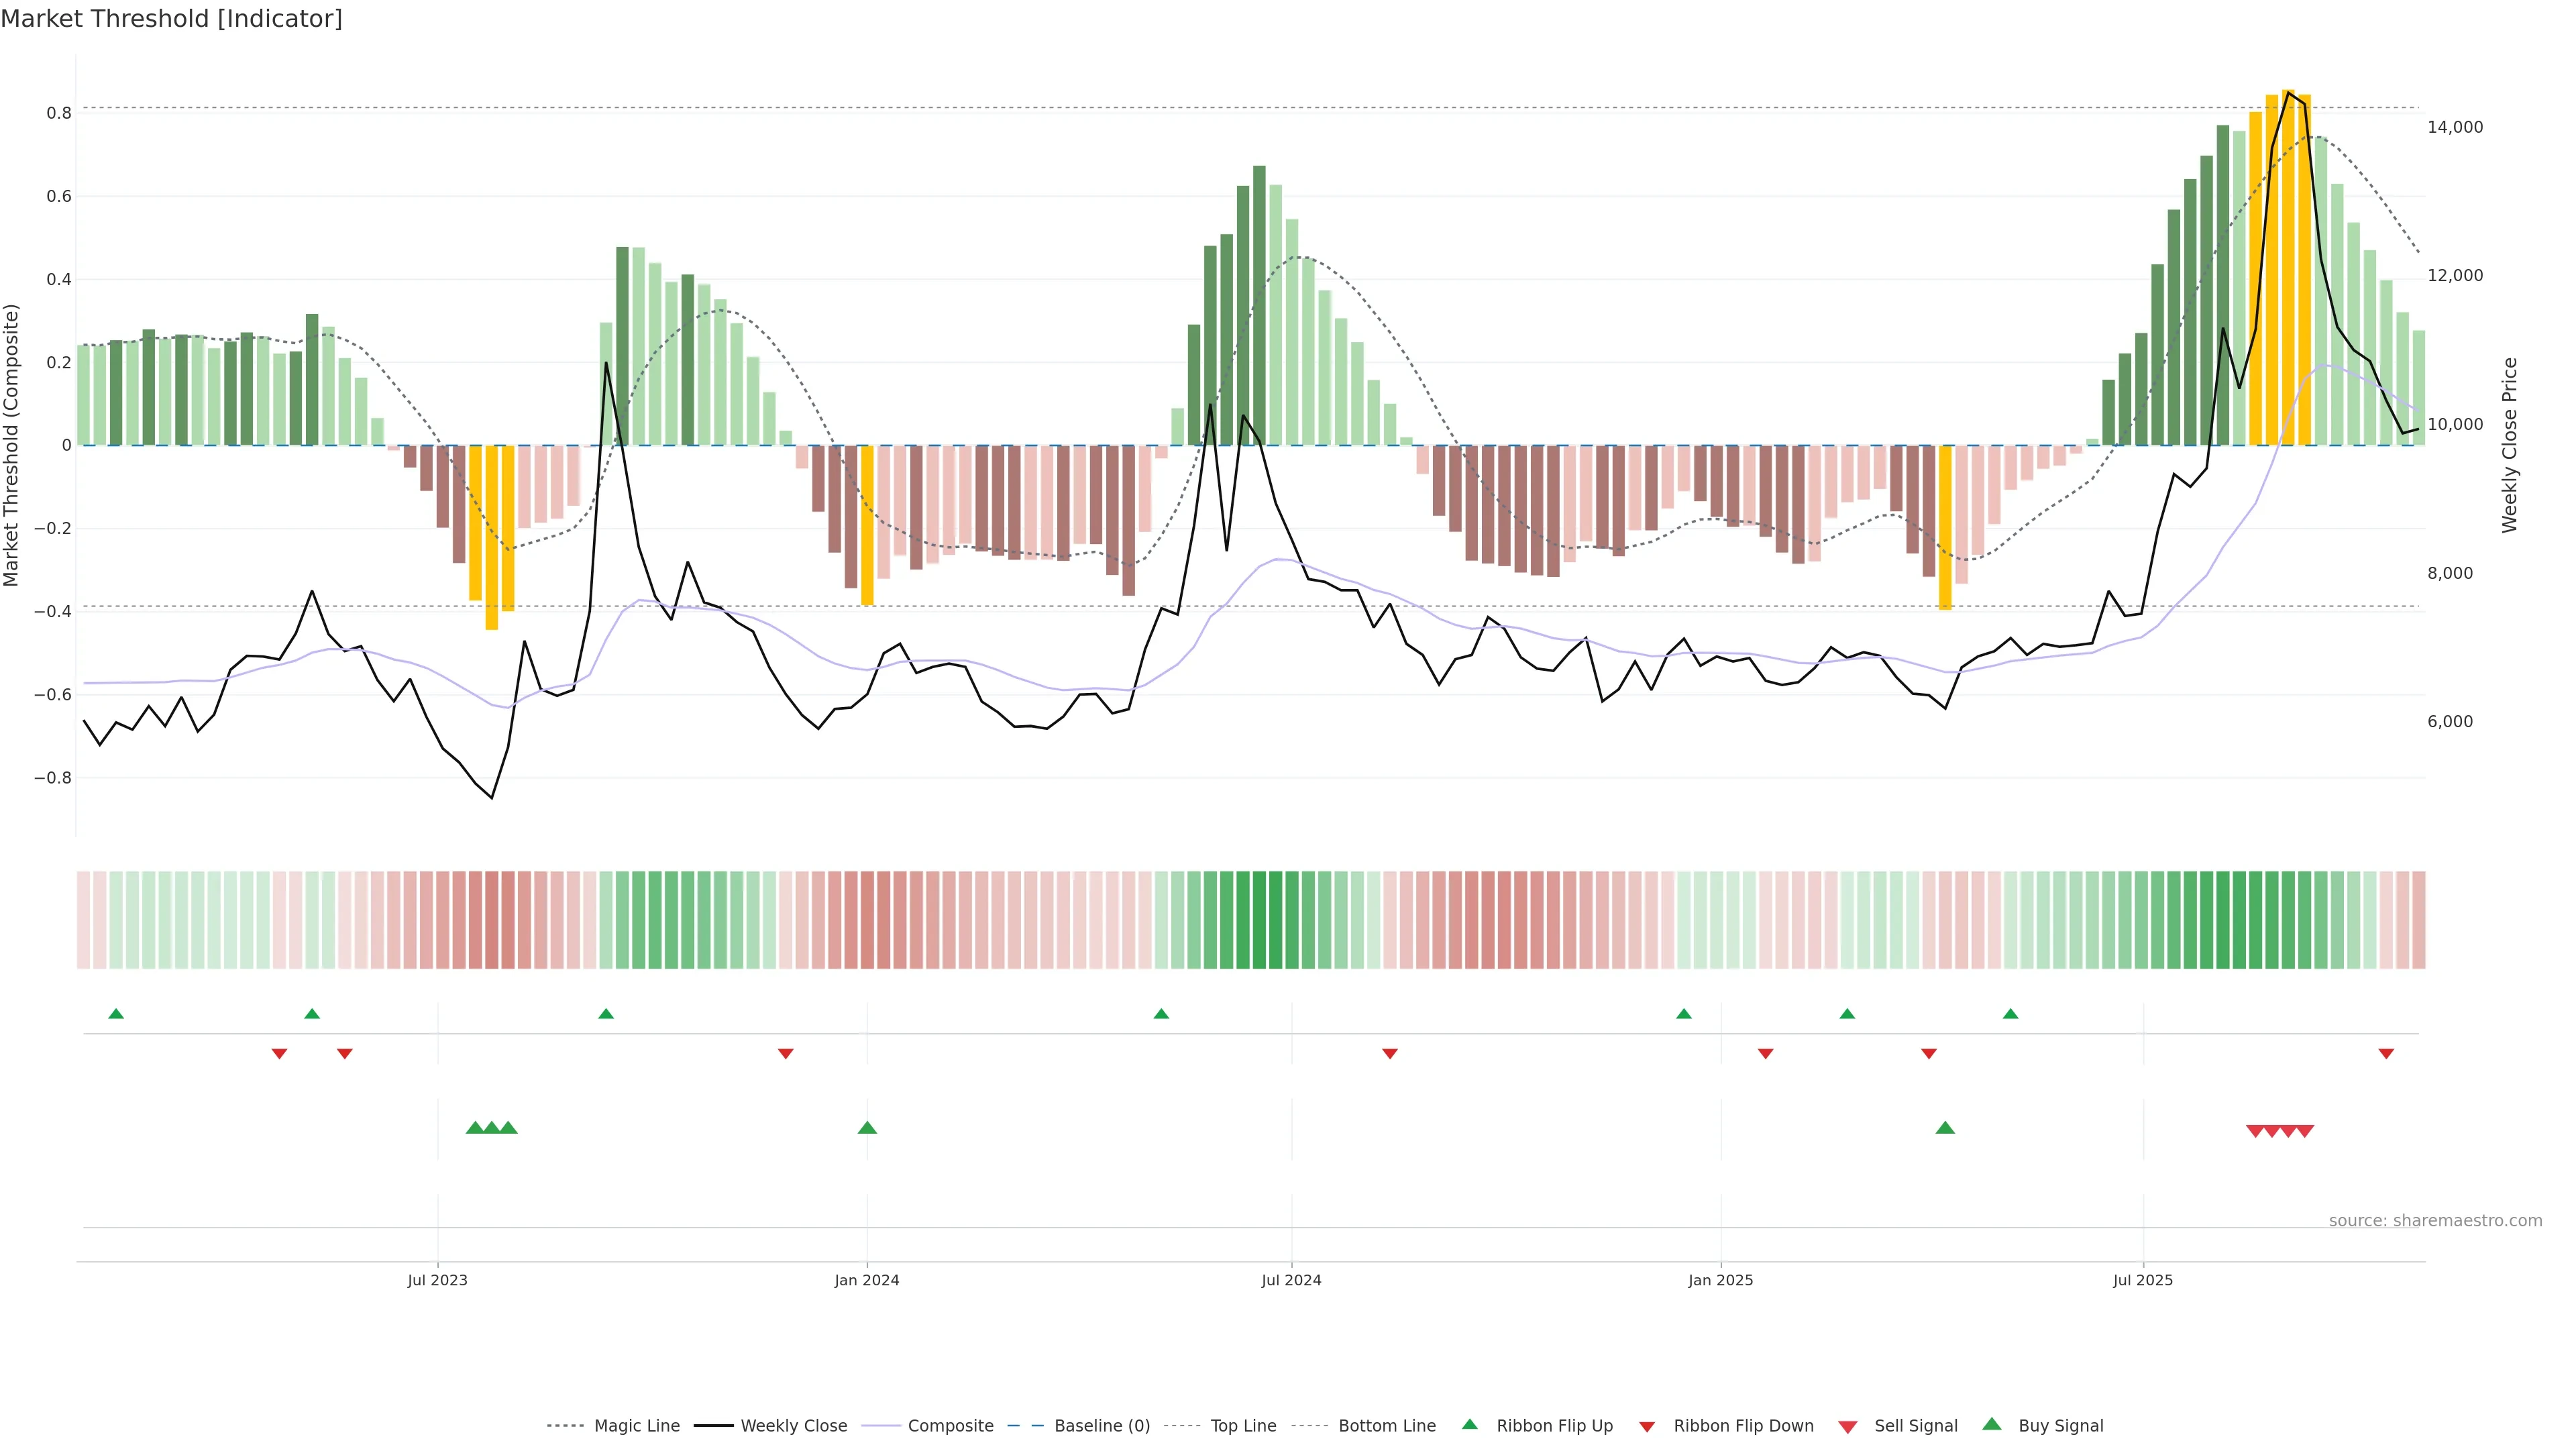This screenshot has height=1449, width=2576.
Task: Click the Ribbon Flip Up legend triangle
Action: [1469, 1424]
